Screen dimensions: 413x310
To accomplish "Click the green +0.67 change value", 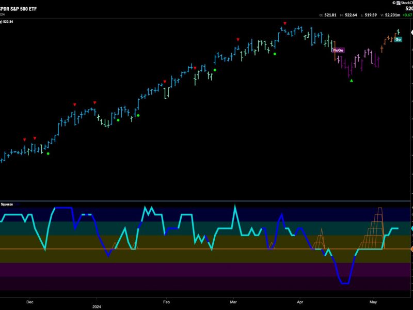I will click(407, 15).
